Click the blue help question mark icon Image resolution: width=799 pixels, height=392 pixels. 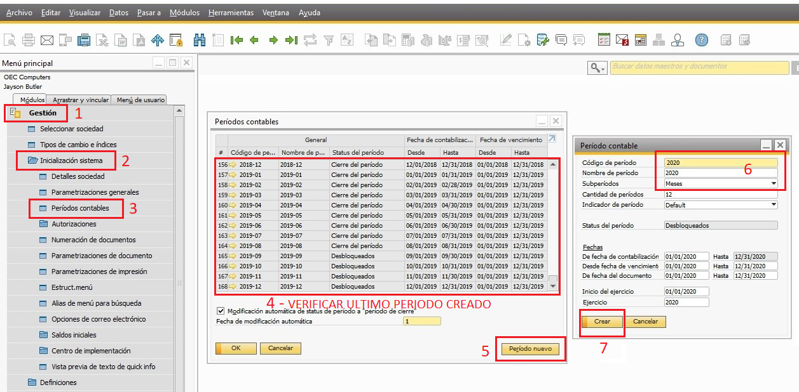tap(701, 40)
